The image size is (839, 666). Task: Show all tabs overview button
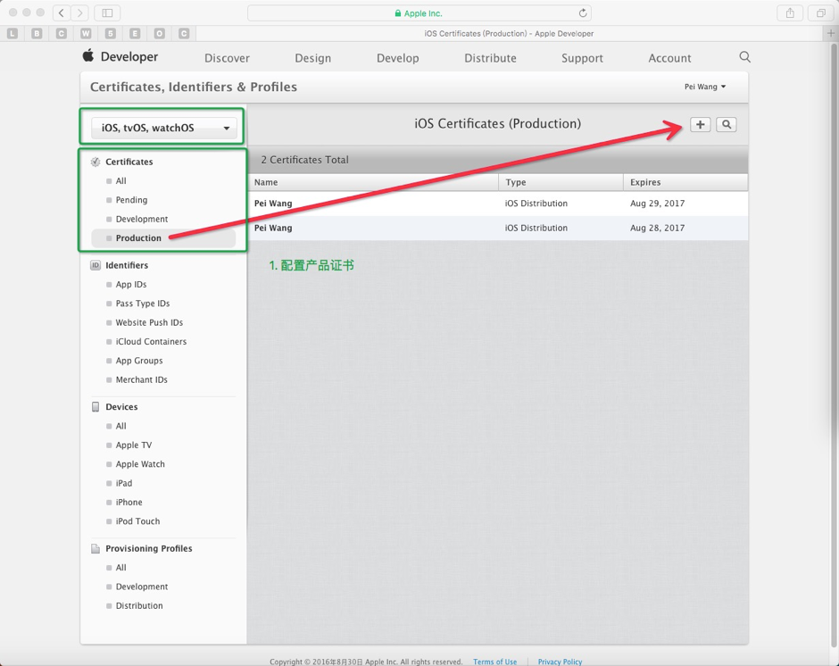point(820,12)
